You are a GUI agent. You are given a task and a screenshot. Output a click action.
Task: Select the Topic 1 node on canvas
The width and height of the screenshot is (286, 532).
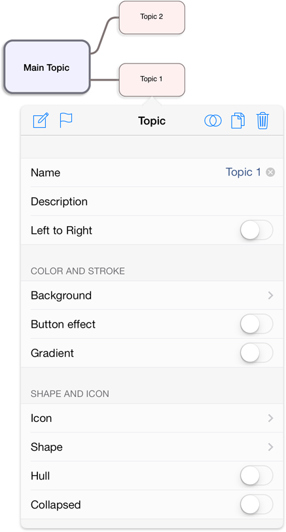[x=152, y=79]
